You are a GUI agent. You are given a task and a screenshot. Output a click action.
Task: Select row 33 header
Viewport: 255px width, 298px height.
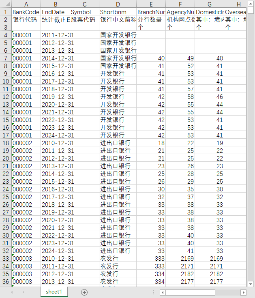(6, 258)
